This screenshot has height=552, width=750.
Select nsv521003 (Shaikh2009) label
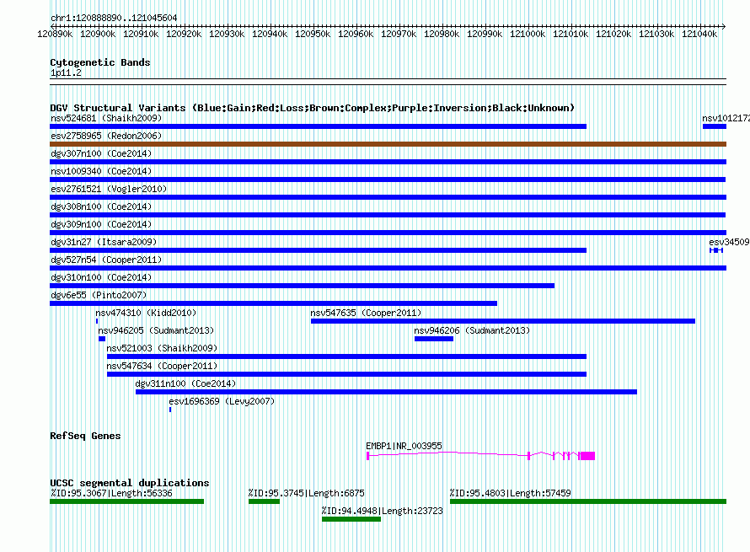coord(162,348)
